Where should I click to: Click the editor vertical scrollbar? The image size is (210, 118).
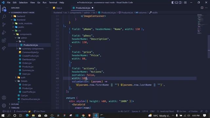209,47
